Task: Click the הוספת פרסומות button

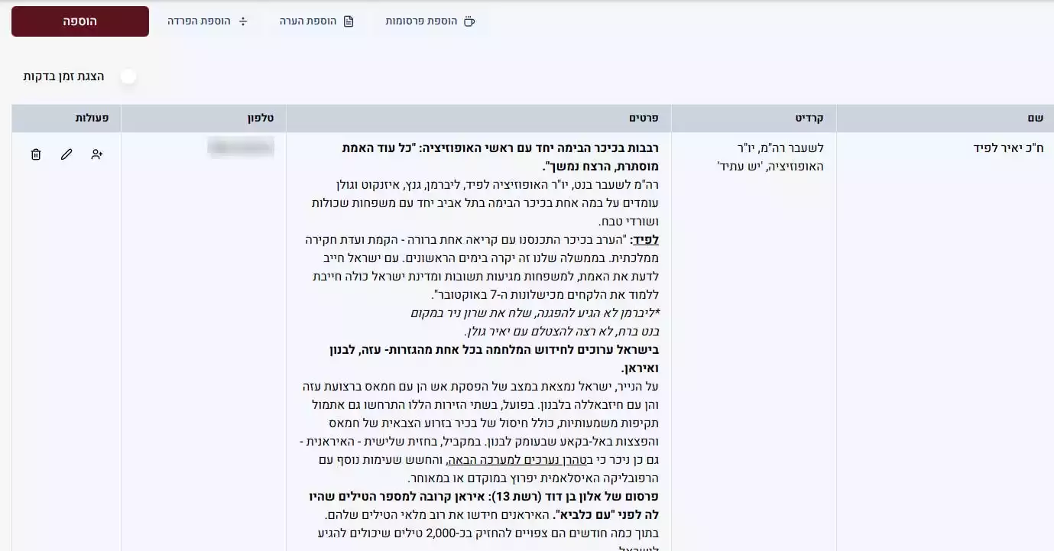Action: pos(430,21)
